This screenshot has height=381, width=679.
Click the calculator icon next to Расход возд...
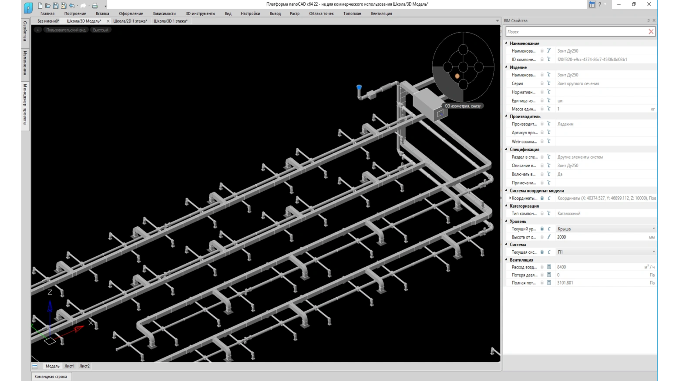[549, 267]
